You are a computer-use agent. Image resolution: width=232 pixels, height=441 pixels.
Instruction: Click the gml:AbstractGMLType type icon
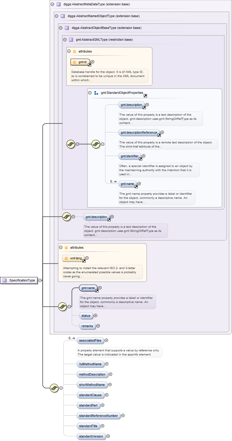coord(71,40)
